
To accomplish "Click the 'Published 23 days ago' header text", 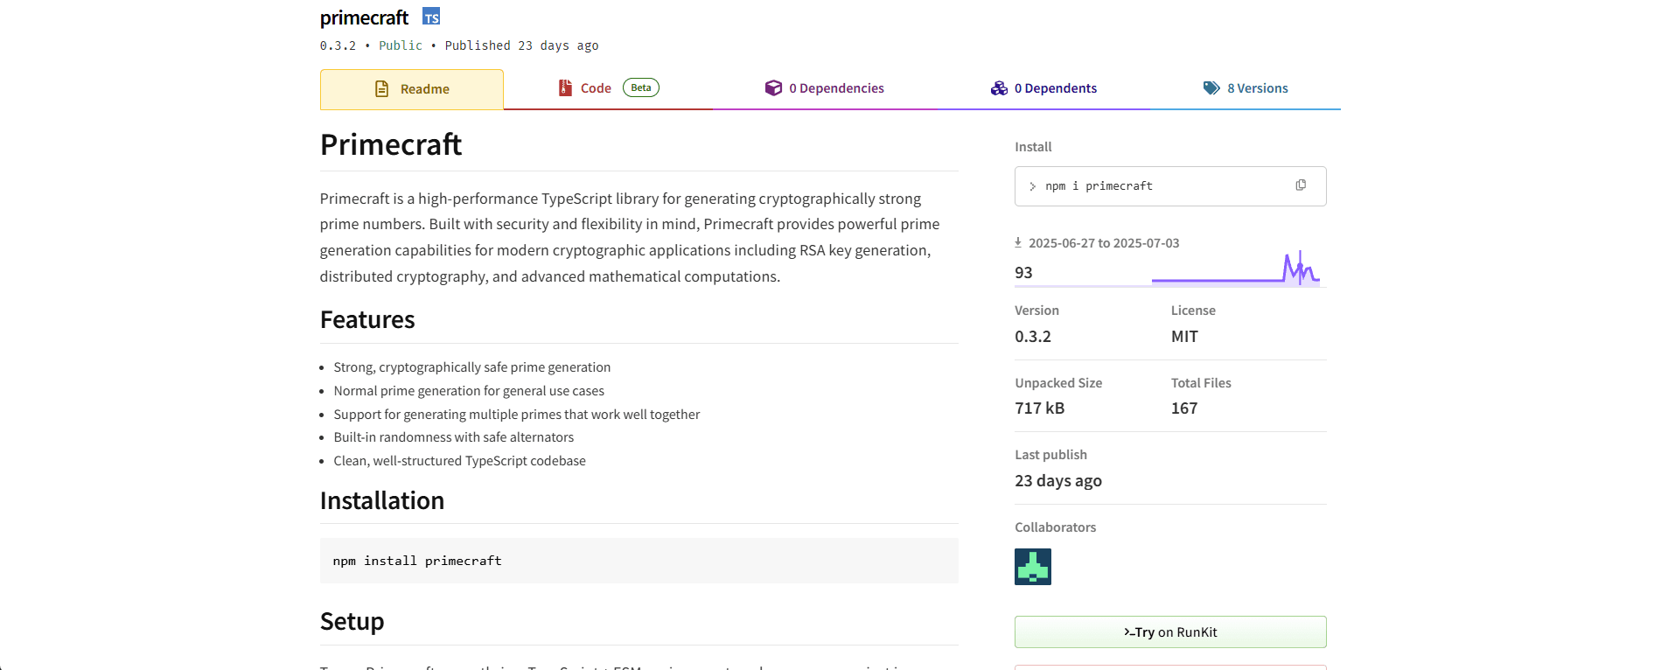I will point(522,45).
